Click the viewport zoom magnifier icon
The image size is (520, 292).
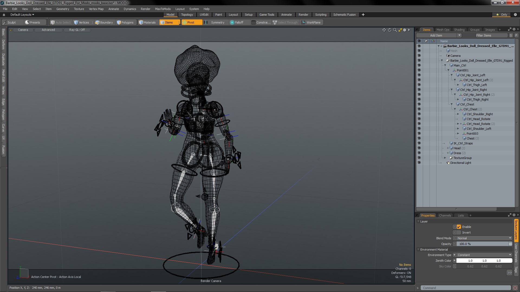pos(395,30)
